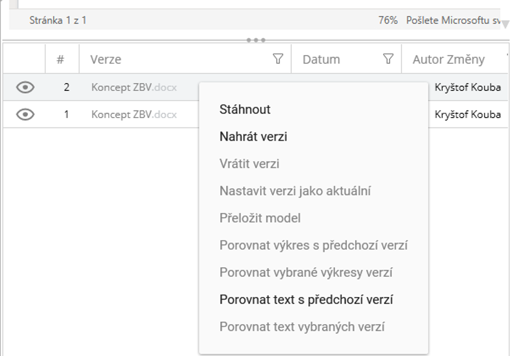512x356 pixels.
Task: Click the scroll down arrow at top right
Action: coord(505,24)
